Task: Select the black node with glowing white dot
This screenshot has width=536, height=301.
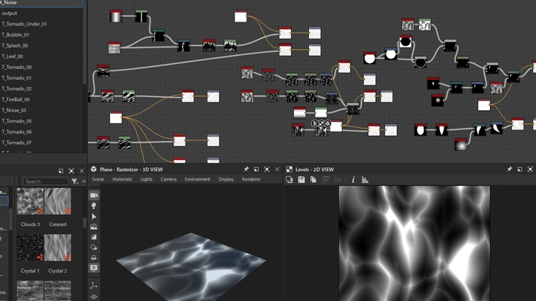Action: 437,100
